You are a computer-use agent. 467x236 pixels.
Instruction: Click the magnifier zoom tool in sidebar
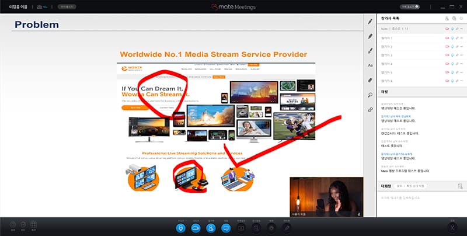coord(370,95)
